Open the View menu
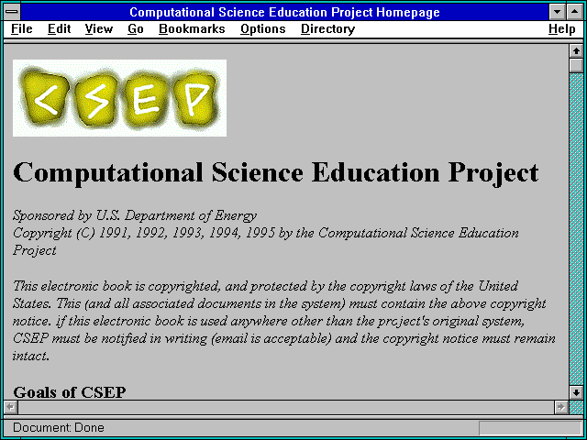 [99, 28]
